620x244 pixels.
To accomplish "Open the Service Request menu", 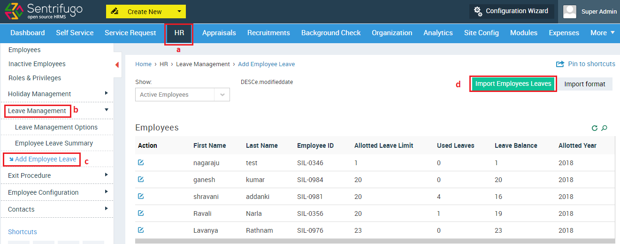I will [130, 33].
